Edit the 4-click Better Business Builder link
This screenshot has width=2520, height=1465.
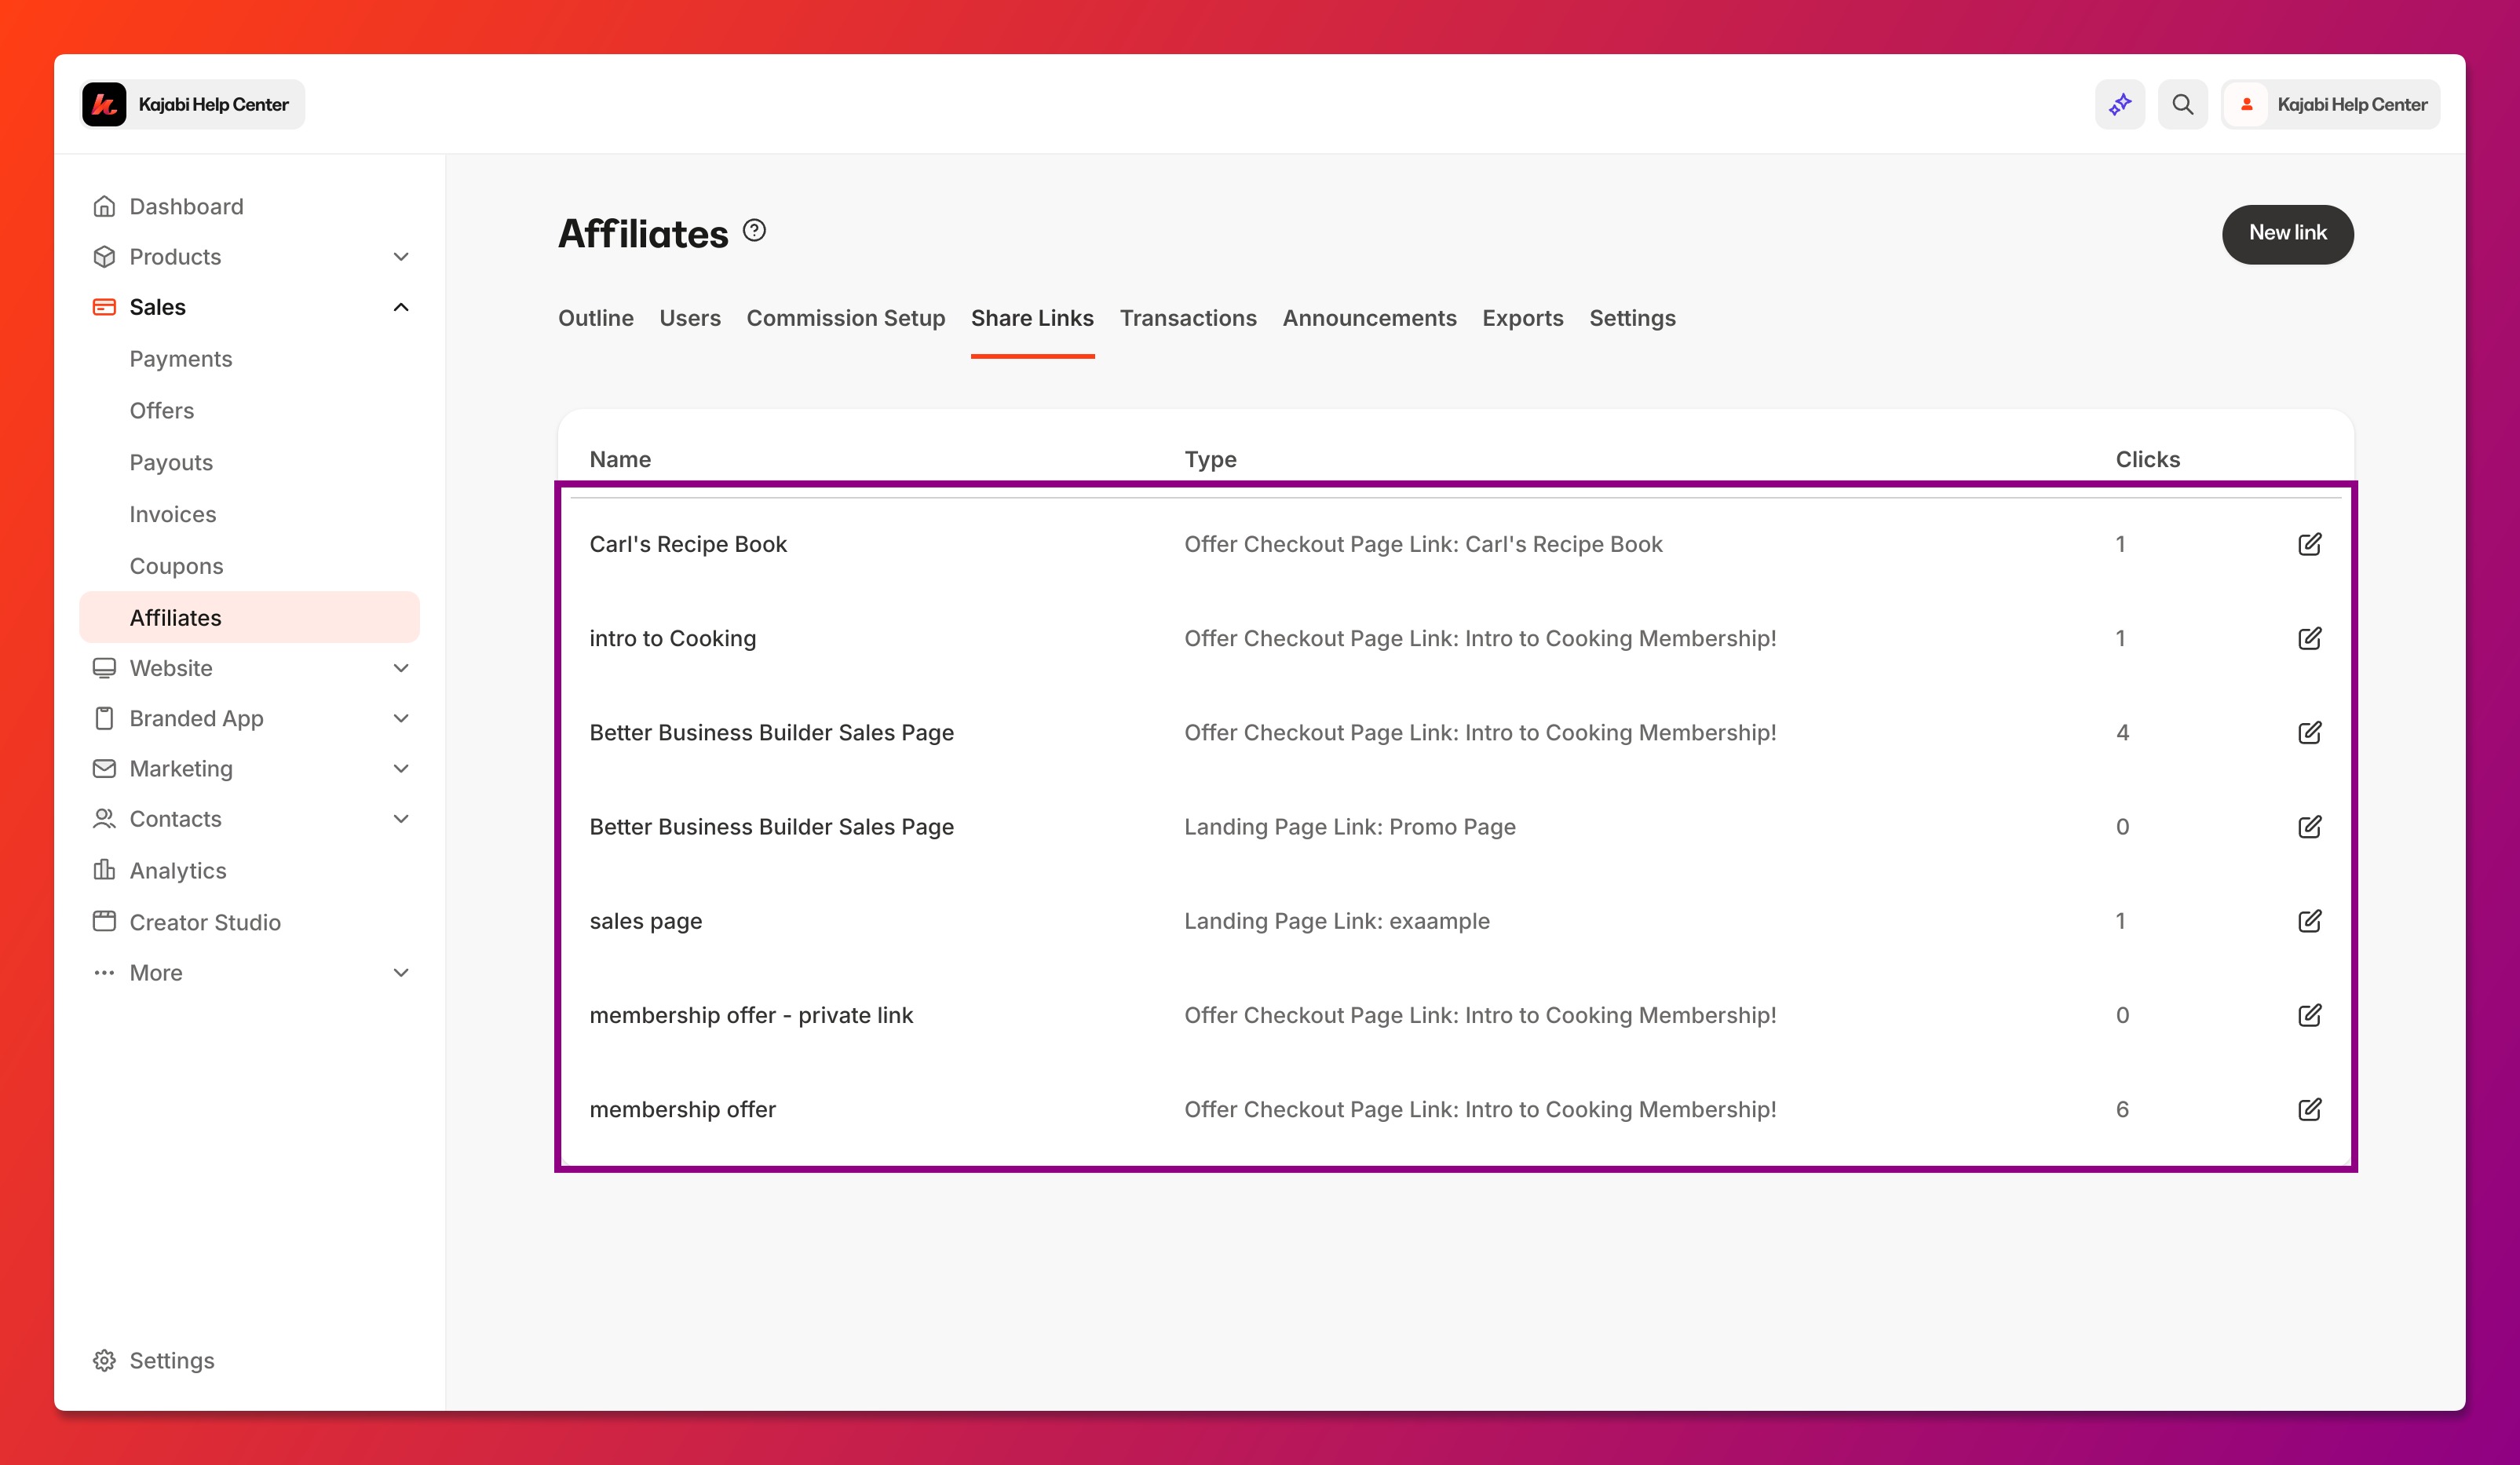(x=2309, y=732)
